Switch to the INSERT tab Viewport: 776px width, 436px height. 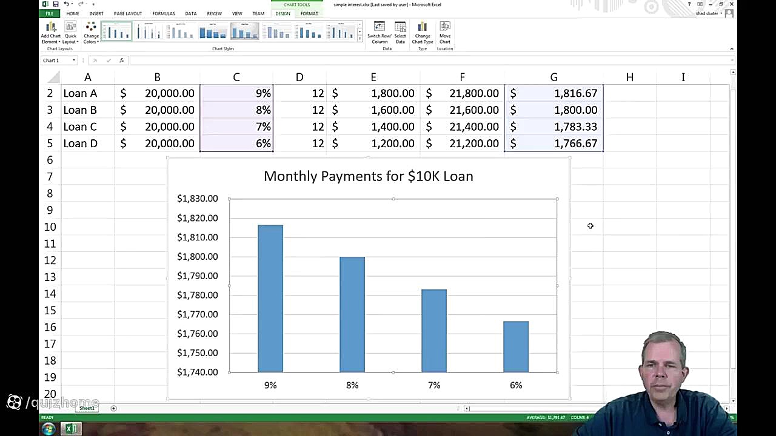96,13
